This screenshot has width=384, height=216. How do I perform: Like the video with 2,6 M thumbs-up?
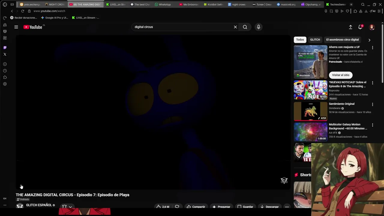tap(163, 207)
